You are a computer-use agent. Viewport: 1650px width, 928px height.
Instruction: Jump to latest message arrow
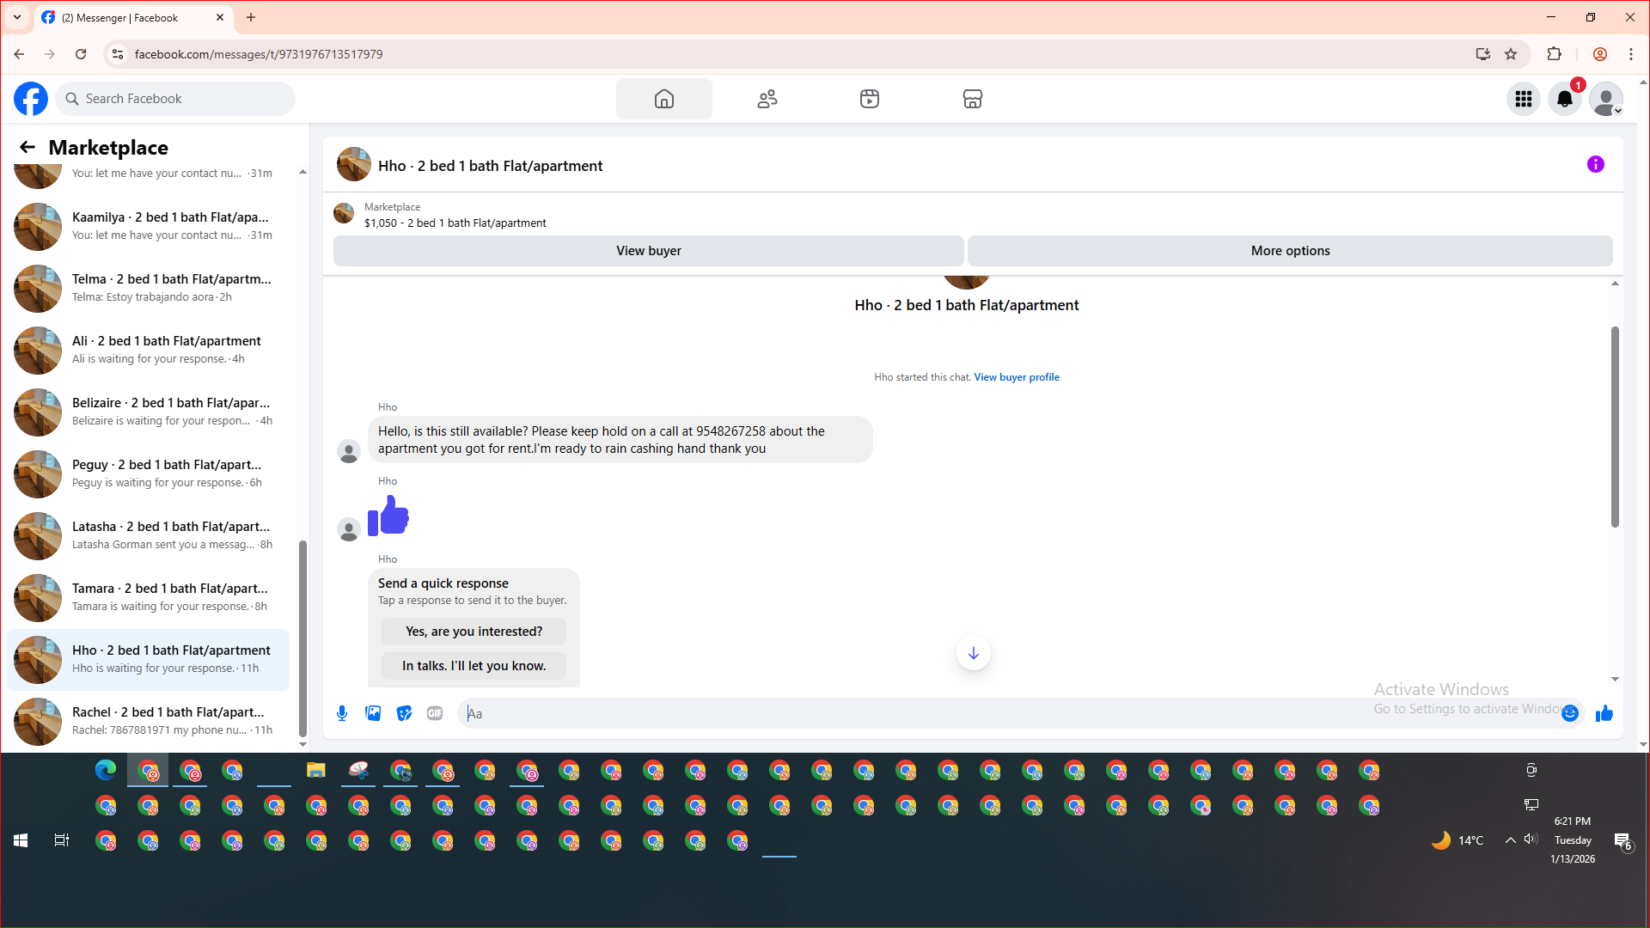(973, 654)
